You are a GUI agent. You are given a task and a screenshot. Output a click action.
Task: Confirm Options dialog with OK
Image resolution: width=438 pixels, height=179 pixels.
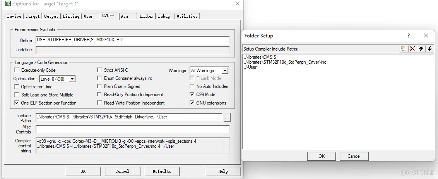(x=83, y=171)
